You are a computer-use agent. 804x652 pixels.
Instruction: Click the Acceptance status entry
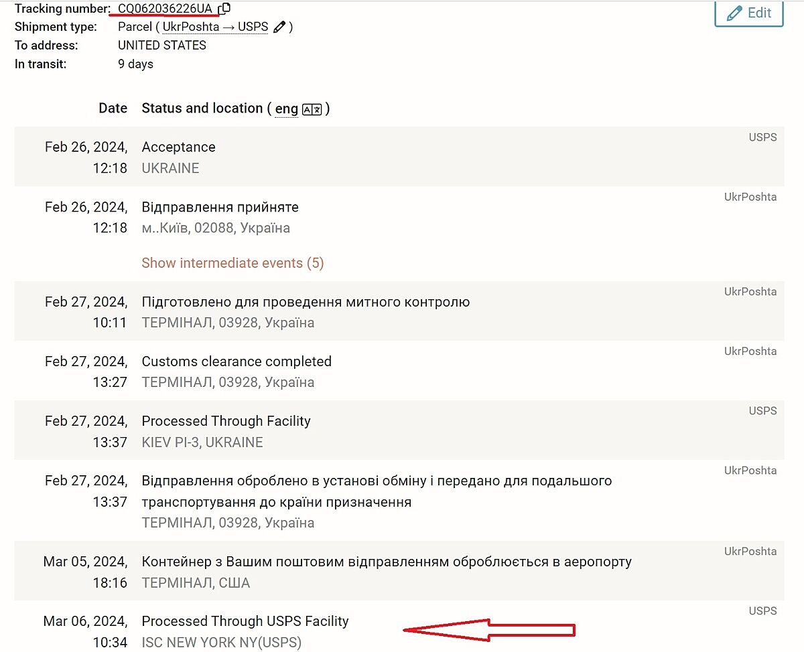[x=178, y=147]
